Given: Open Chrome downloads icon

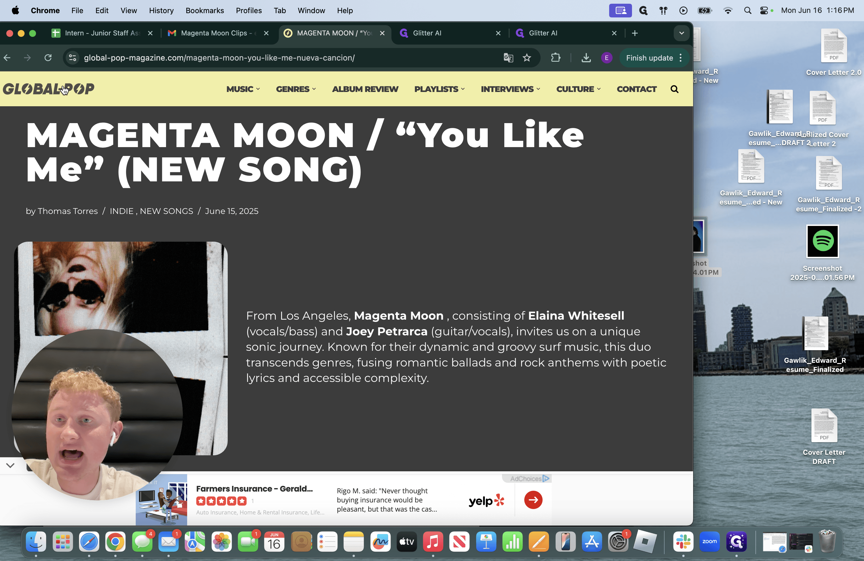Looking at the screenshot, I should (x=586, y=58).
